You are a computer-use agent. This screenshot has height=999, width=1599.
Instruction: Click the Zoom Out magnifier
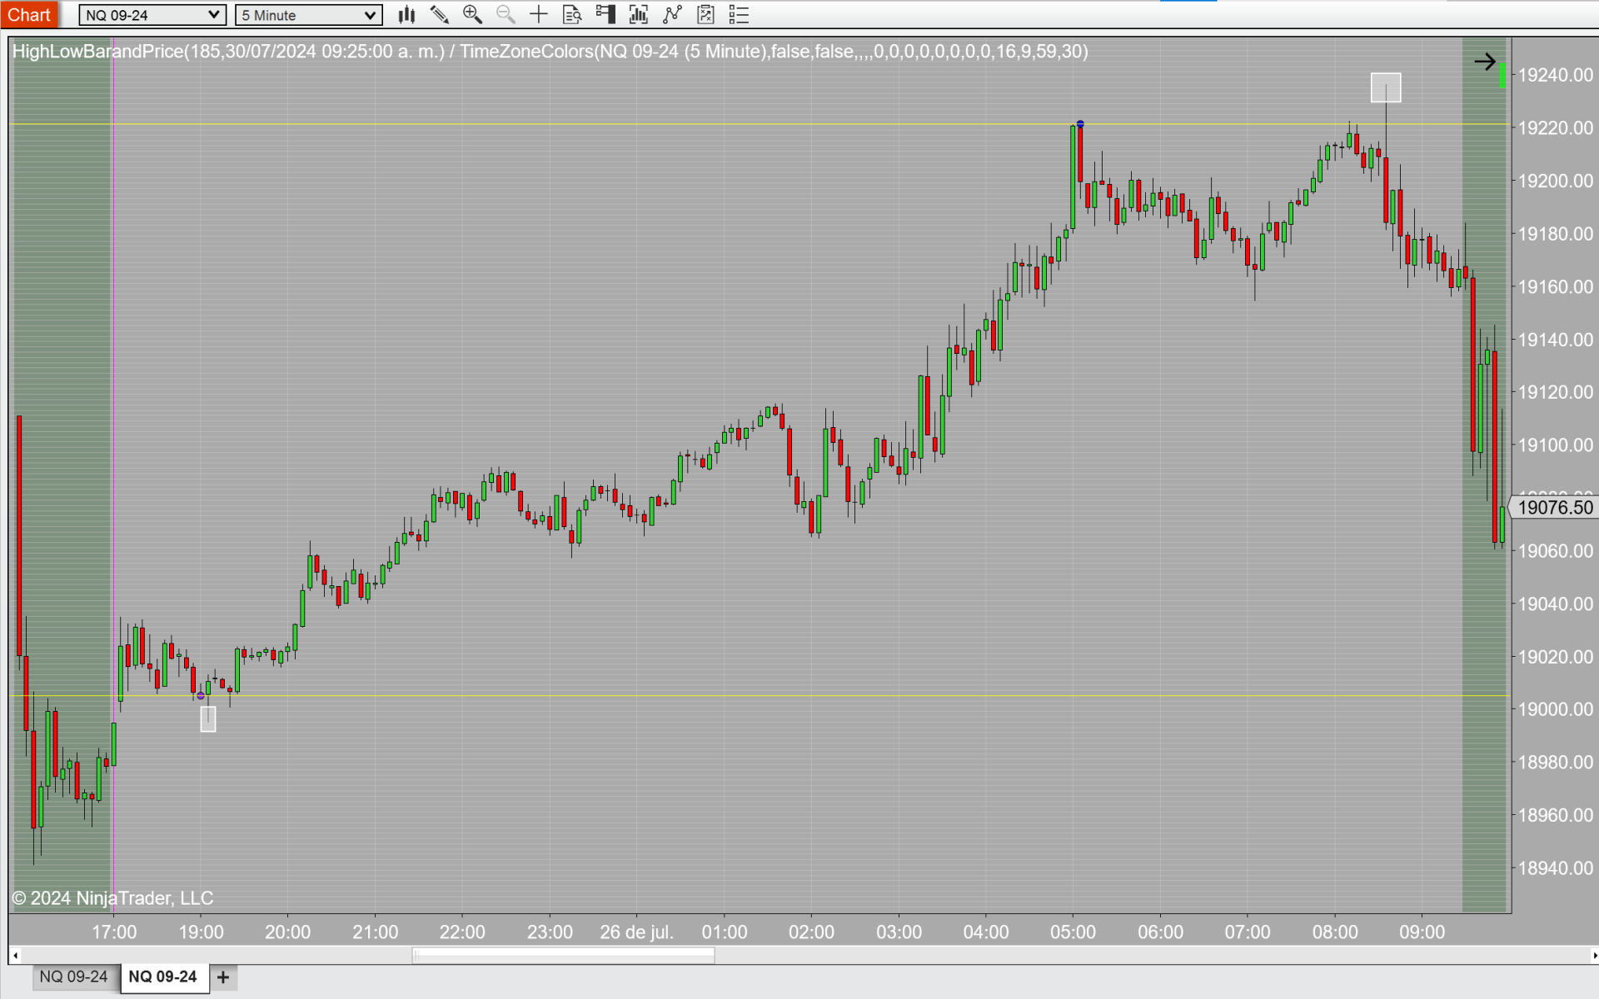506,14
